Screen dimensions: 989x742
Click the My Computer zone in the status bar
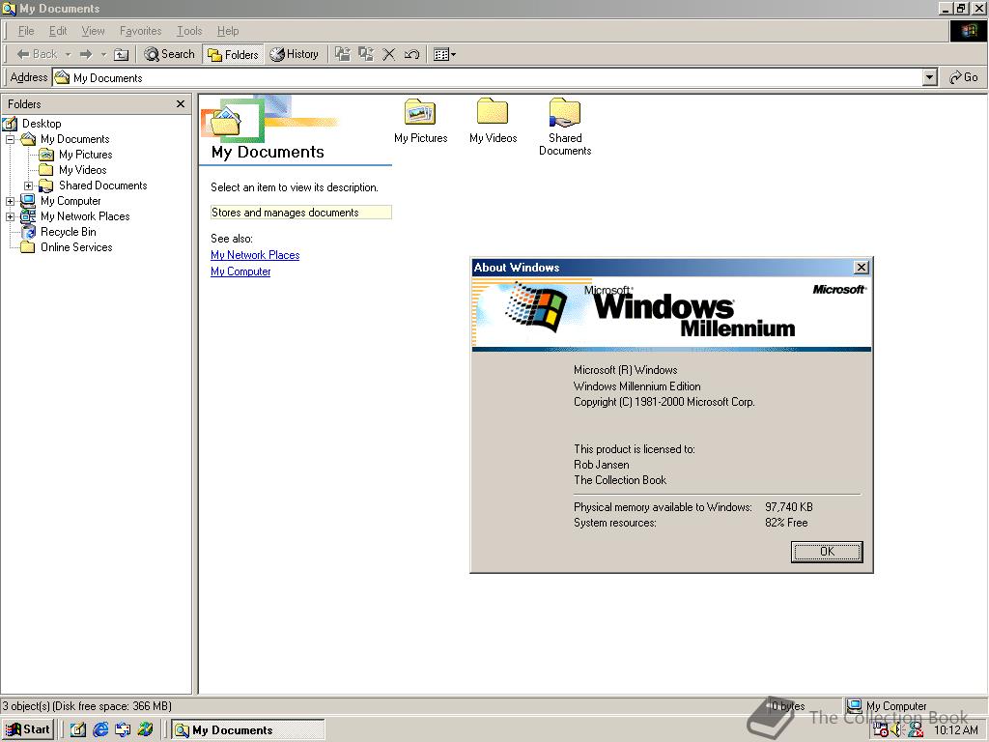coord(915,706)
